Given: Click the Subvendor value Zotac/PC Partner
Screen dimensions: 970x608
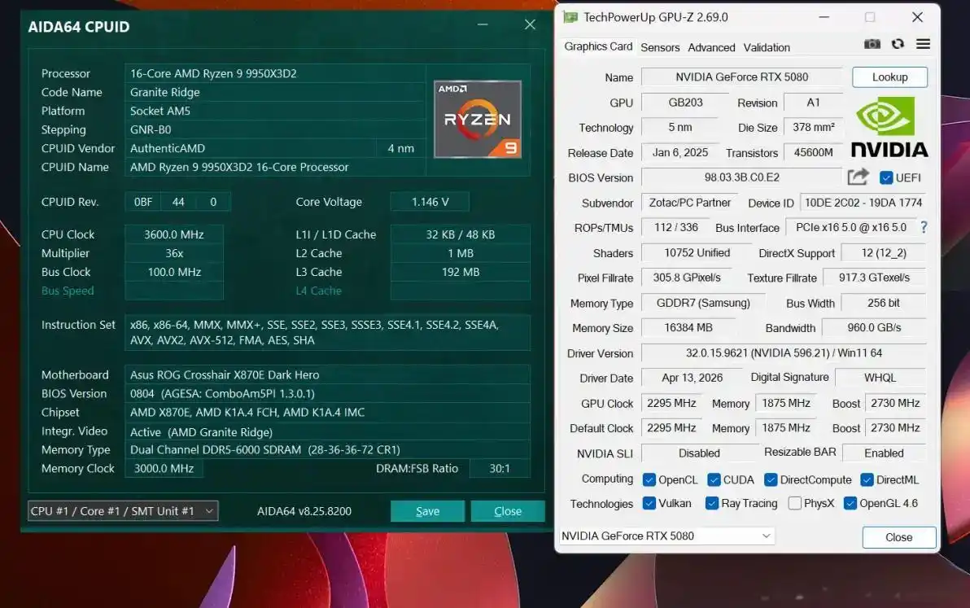Looking at the screenshot, I should [690, 203].
